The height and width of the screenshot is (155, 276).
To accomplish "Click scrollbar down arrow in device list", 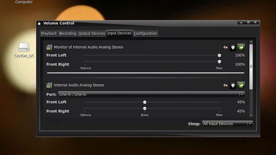I will click(251, 115).
